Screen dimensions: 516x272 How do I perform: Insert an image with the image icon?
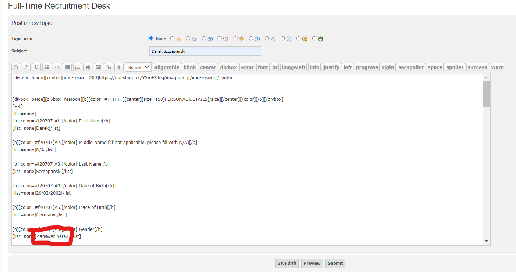(x=98, y=67)
